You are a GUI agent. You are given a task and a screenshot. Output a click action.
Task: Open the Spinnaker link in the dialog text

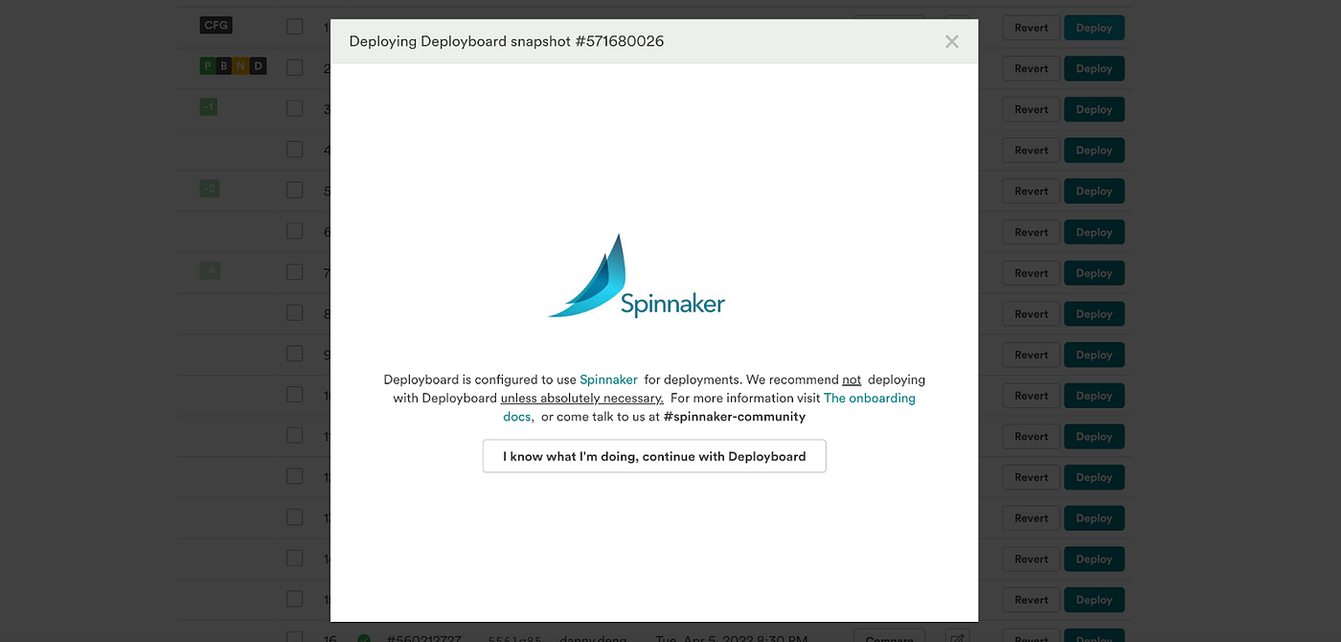608,379
